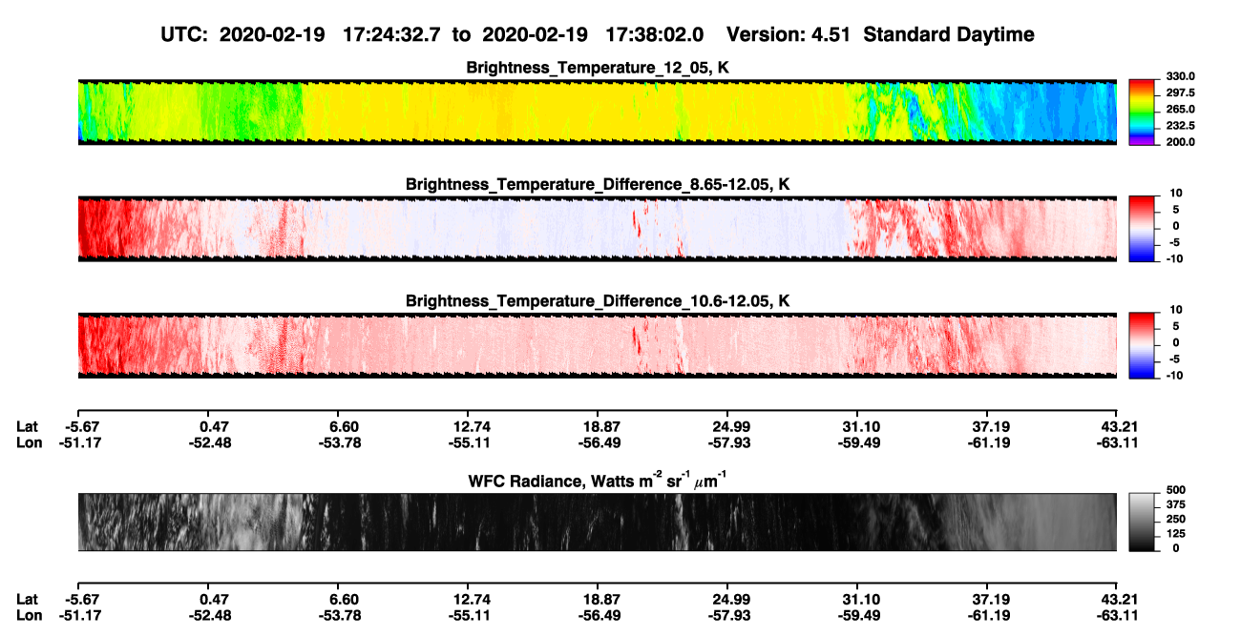Screen dimensions: 1241x636
Task: Click the Brightness_Temperature_Difference_8.65-12.05, K title
Action: tap(598, 184)
